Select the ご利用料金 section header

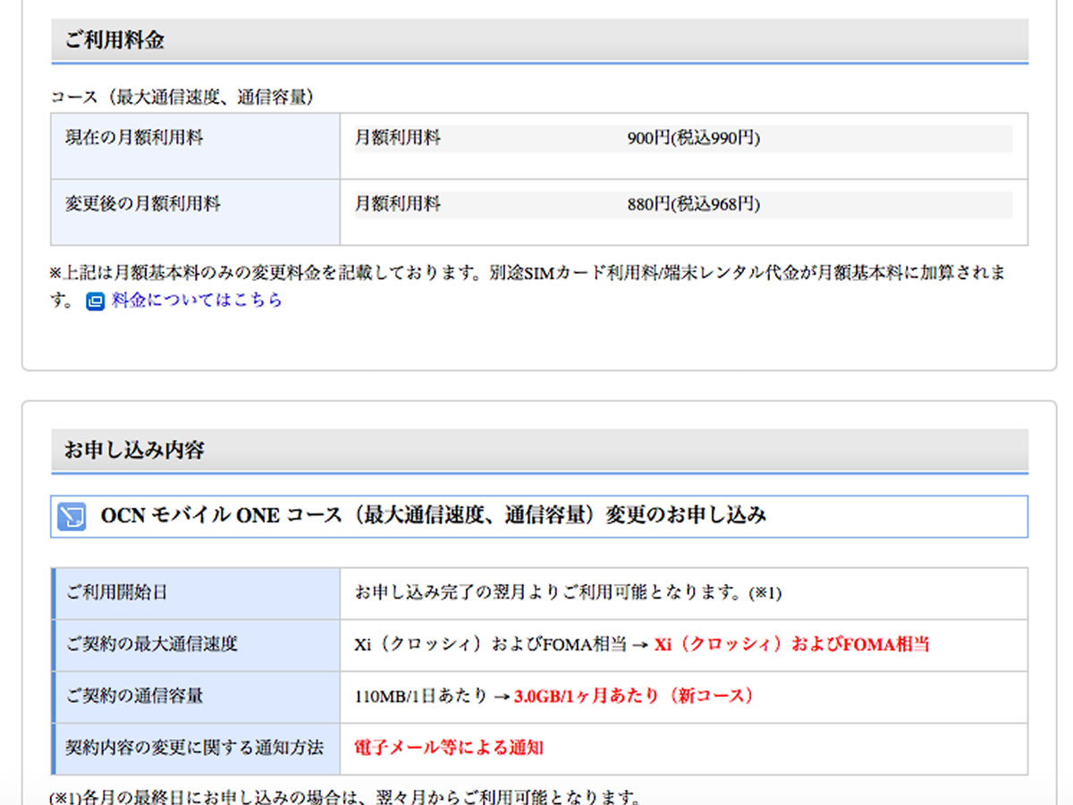pyautogui.click(x=539, y=41)
